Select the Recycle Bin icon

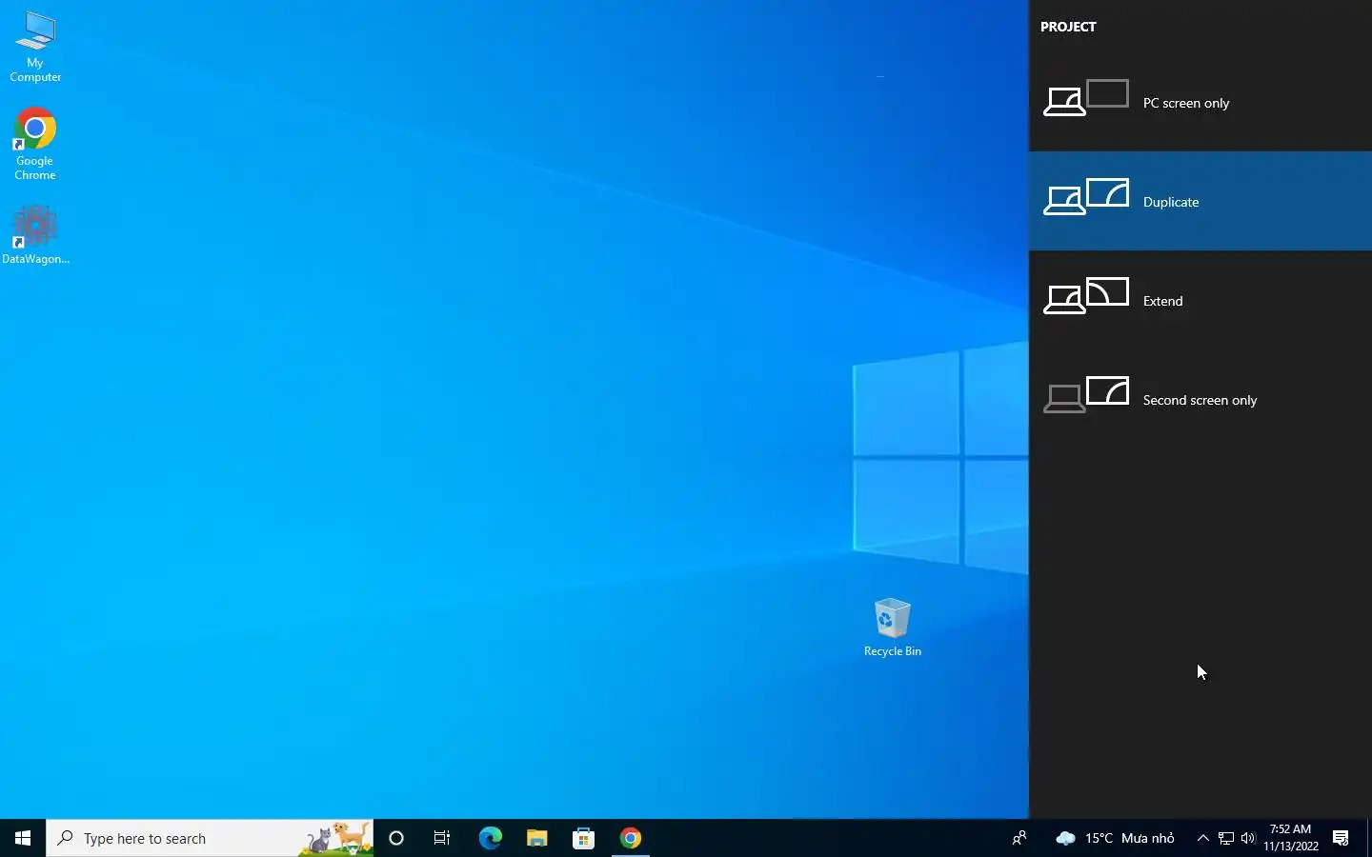coord(893,628)
